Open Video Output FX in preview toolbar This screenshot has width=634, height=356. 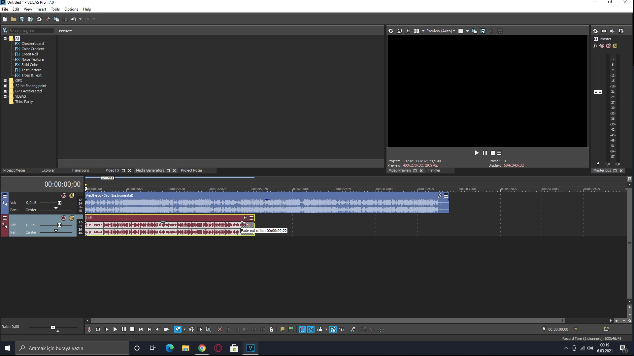408,31
